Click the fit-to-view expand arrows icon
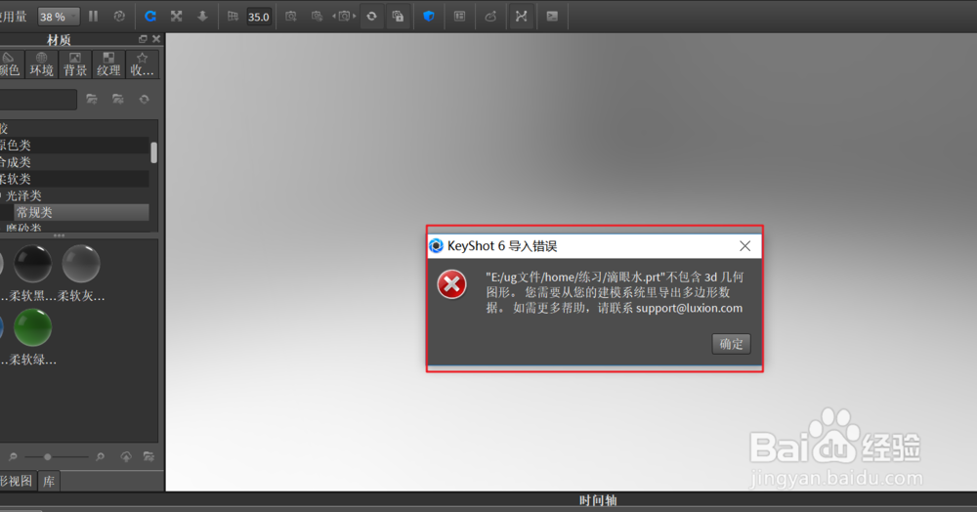 176,17
